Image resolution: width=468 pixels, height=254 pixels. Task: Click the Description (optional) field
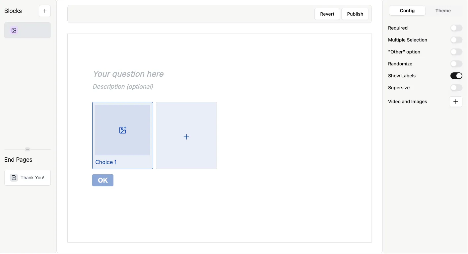point(123,87)
